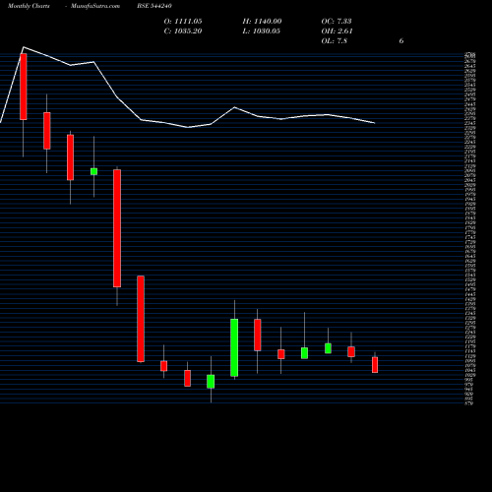Click the high value 'H: 1140.00'

click(x=262, y=22)
